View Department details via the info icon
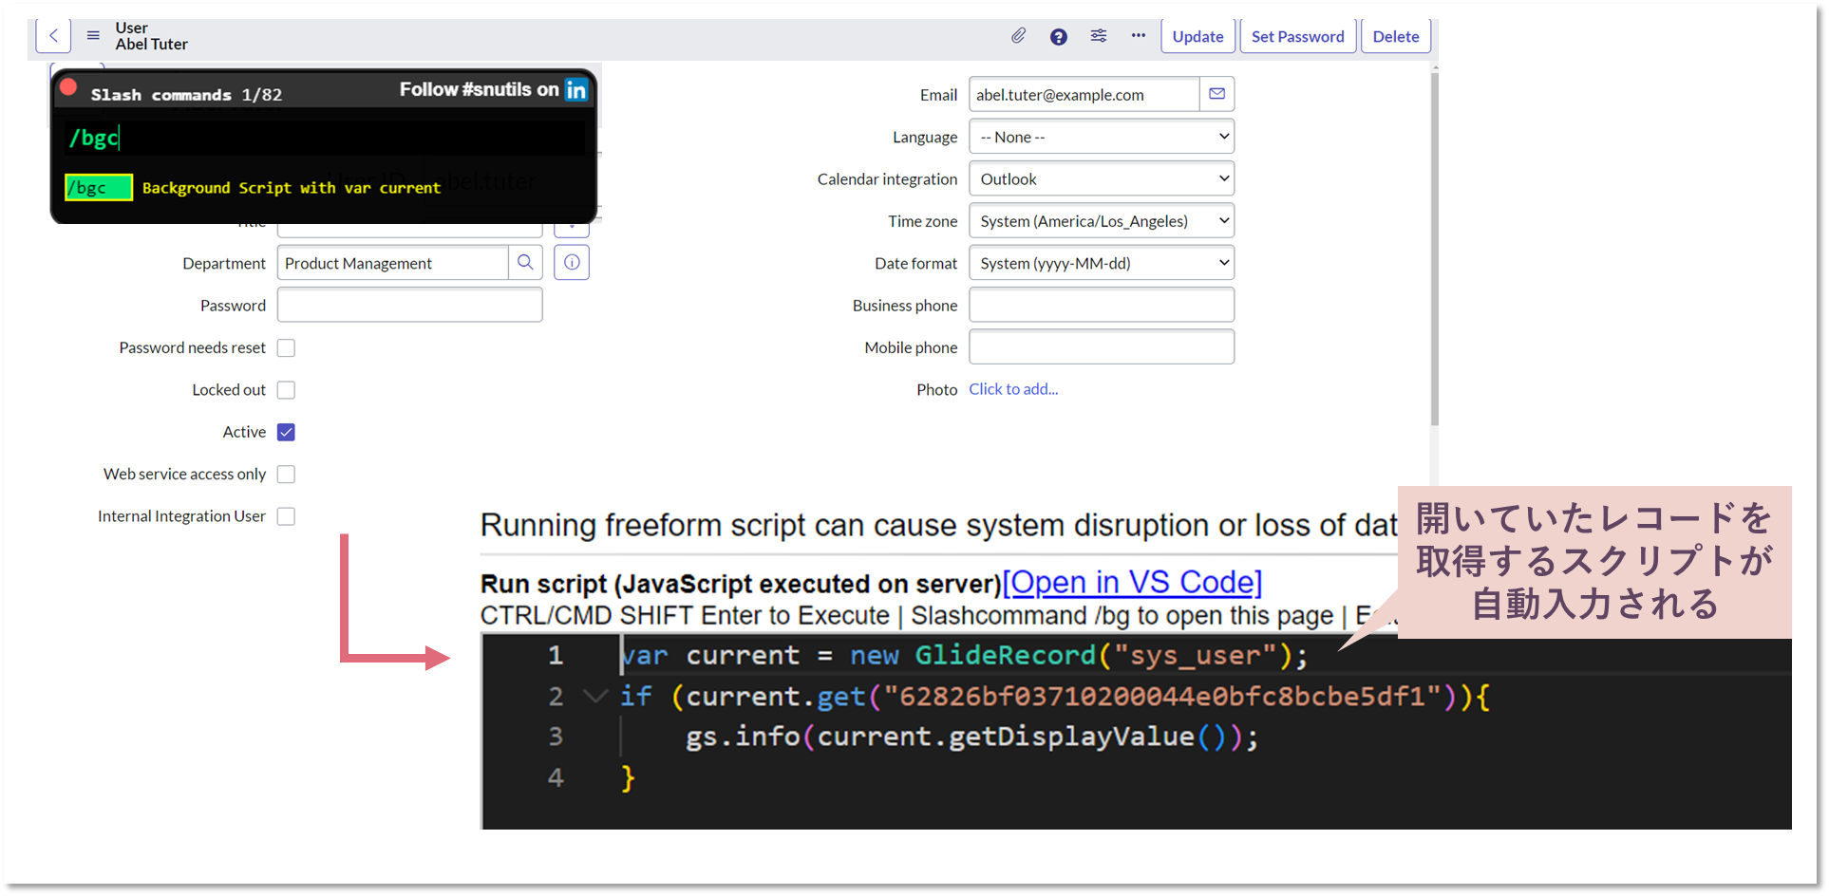The image size is (1829, 896). [571, 262]
